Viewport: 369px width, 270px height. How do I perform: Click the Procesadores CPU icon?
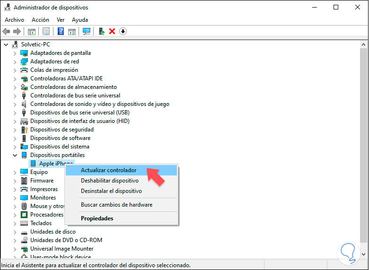click(x=24, y=215)
